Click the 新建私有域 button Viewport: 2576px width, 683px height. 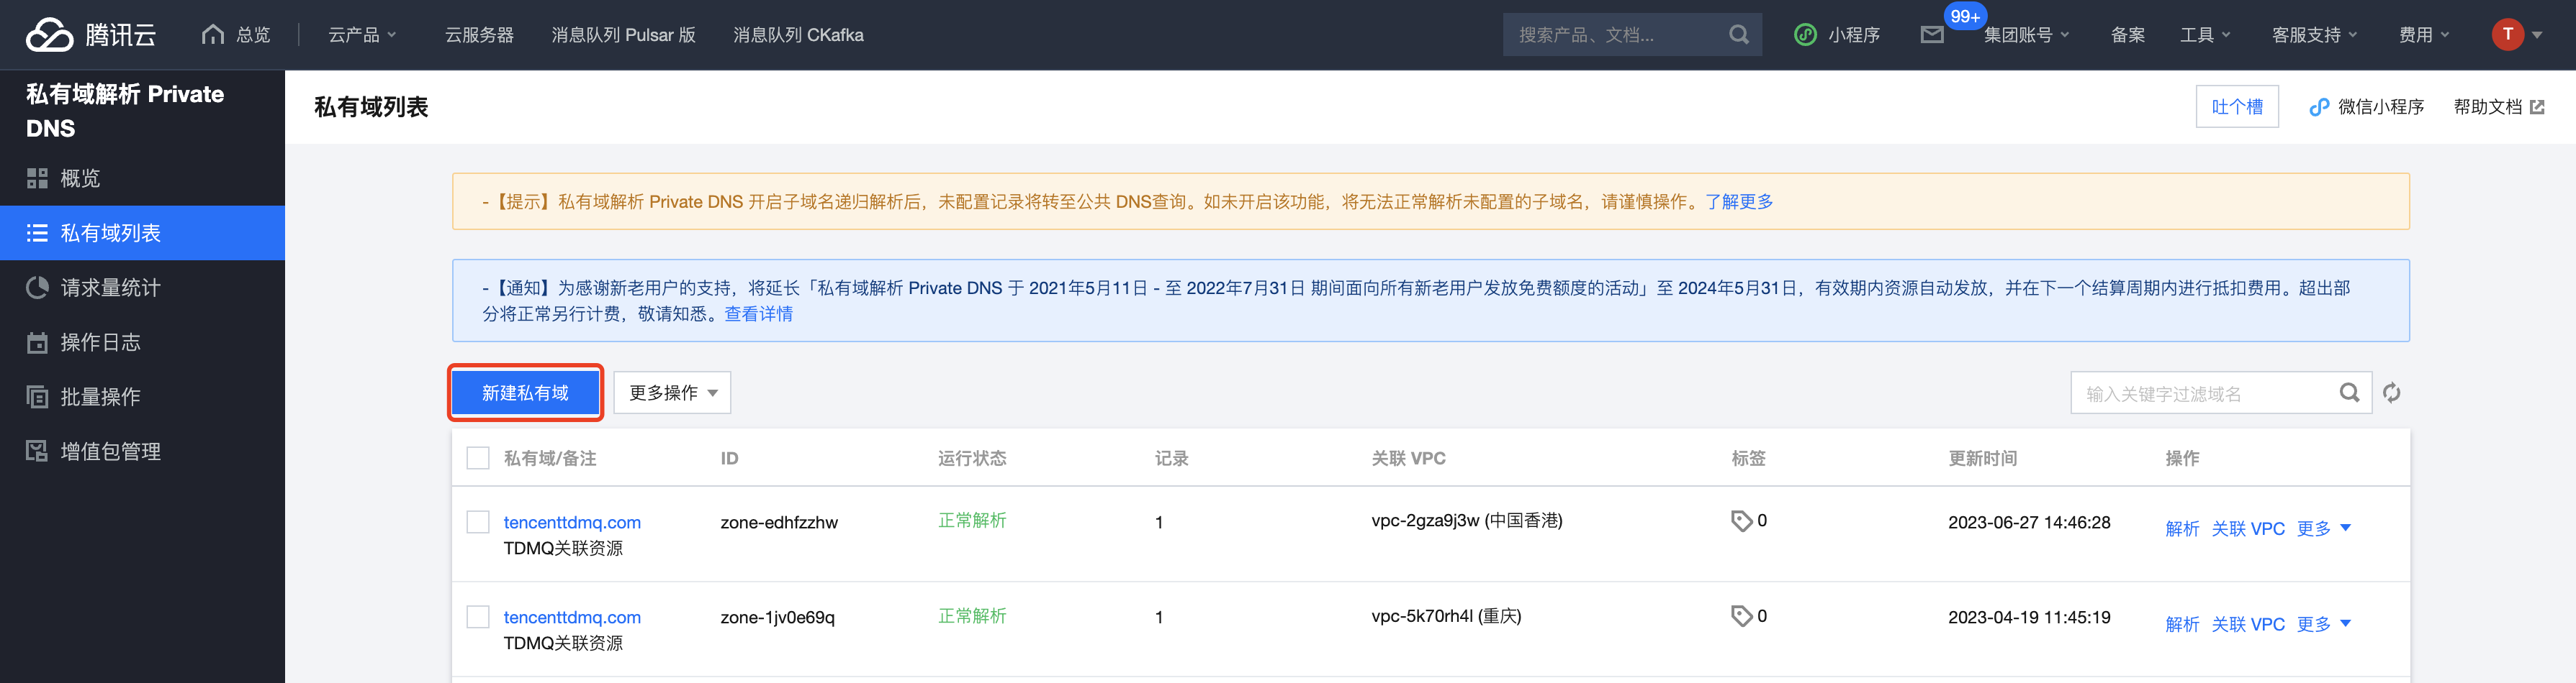(x=525, y=393)
